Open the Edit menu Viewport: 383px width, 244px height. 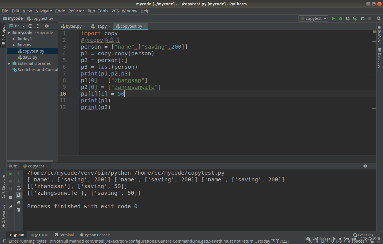(x=16, y=11)
